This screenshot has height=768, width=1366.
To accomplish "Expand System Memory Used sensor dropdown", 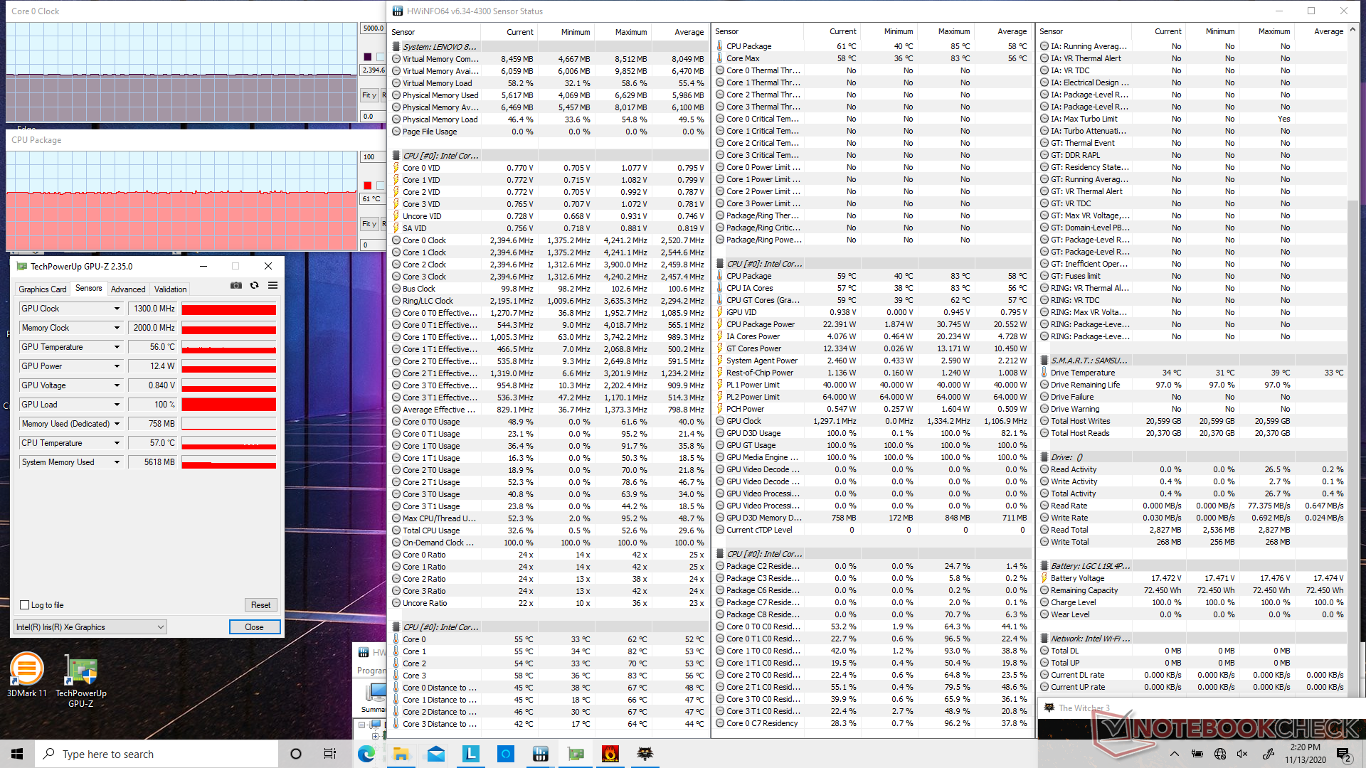I will pos(117,462).
